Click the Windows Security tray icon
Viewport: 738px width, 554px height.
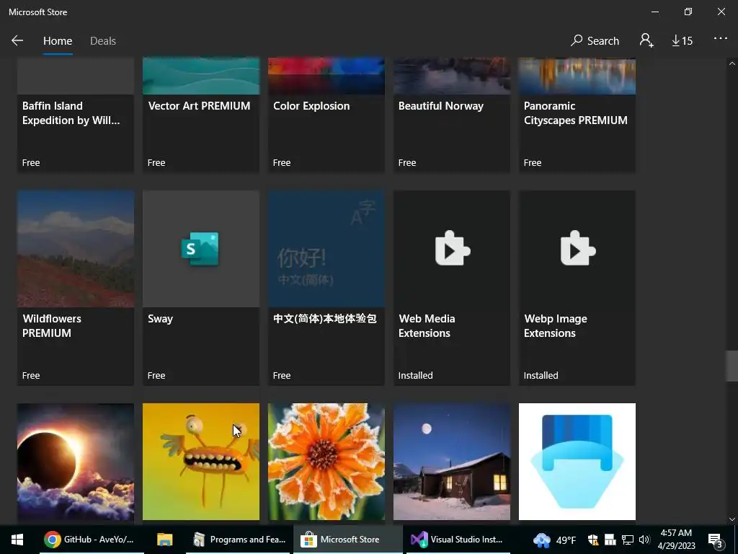593,540
